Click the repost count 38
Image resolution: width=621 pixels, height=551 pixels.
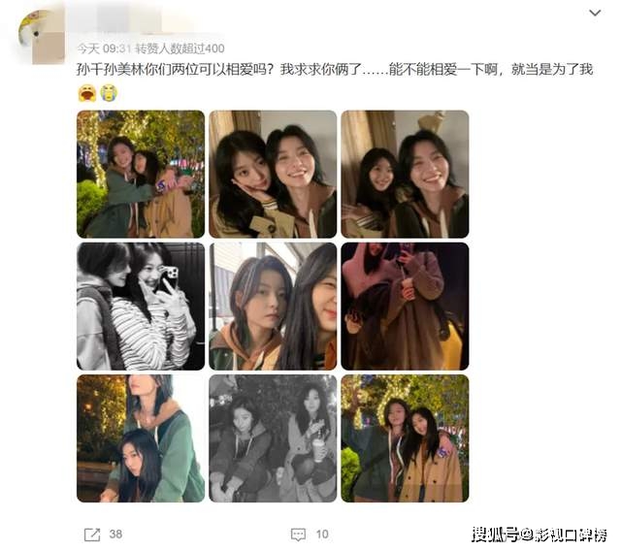pos(115,535)
